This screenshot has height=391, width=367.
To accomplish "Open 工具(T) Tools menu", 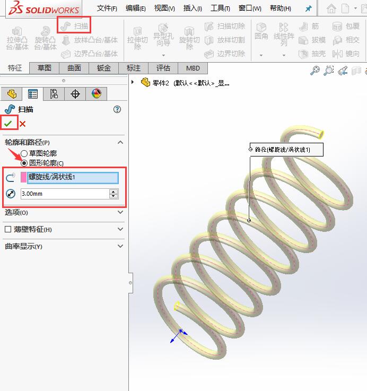I will (x=220, y=8).
